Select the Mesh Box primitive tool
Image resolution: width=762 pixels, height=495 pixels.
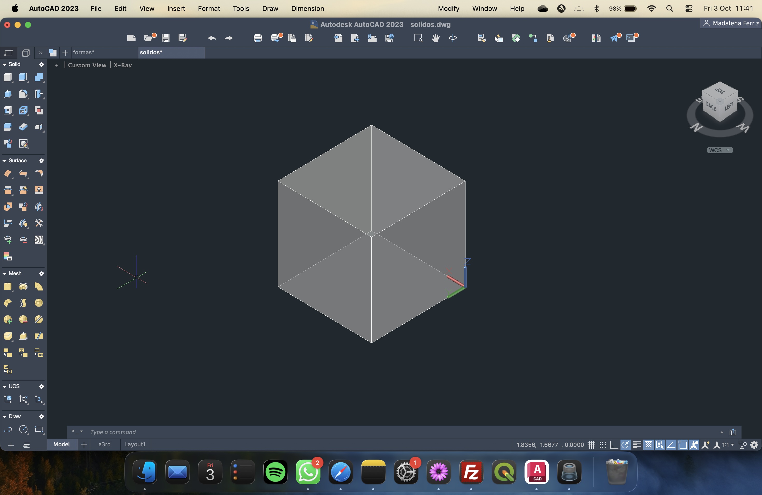coord(8,287)
